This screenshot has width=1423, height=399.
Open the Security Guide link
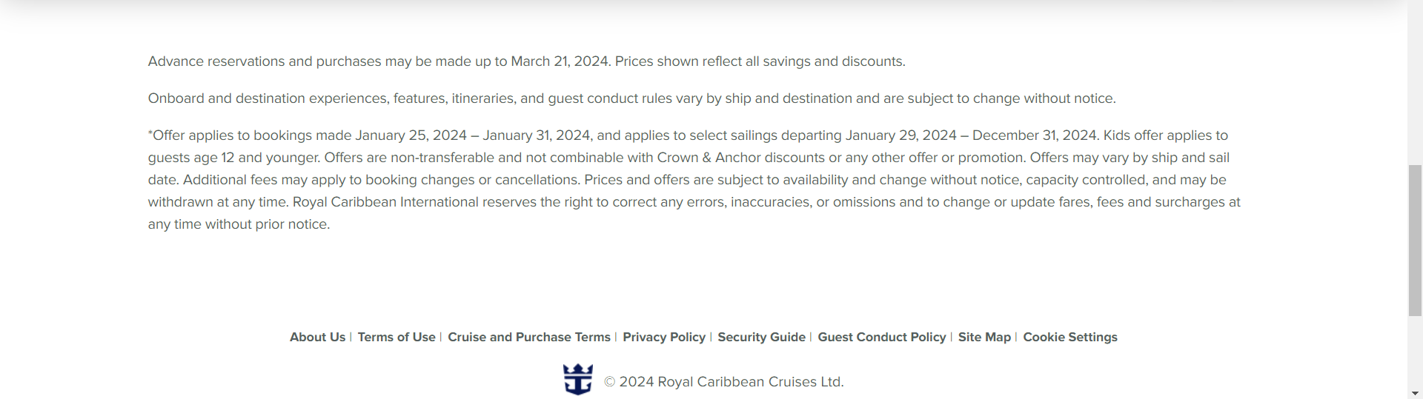click(x=761, y=337)
